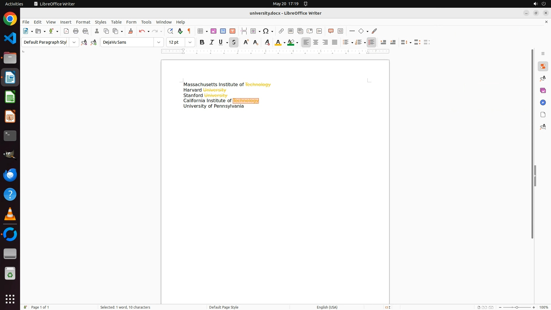Click the Export as PDF icon
Screen dimensions: 551x310
point(66,31)
